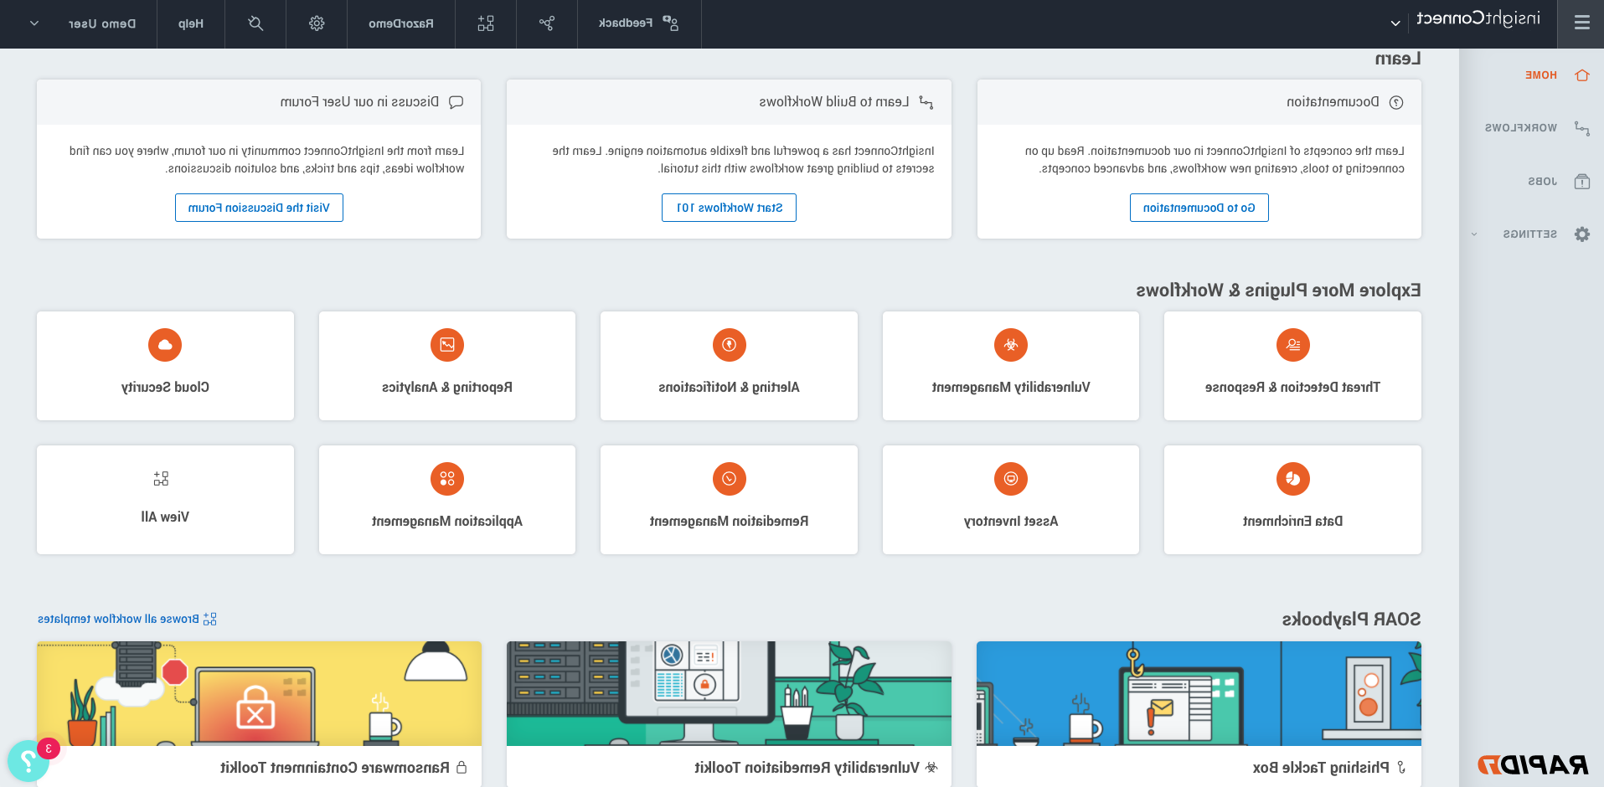The height and width of the screenshot is (787, 1604).
Task: Open the Alerting & Notifications icon
Action: coord(730,345)
